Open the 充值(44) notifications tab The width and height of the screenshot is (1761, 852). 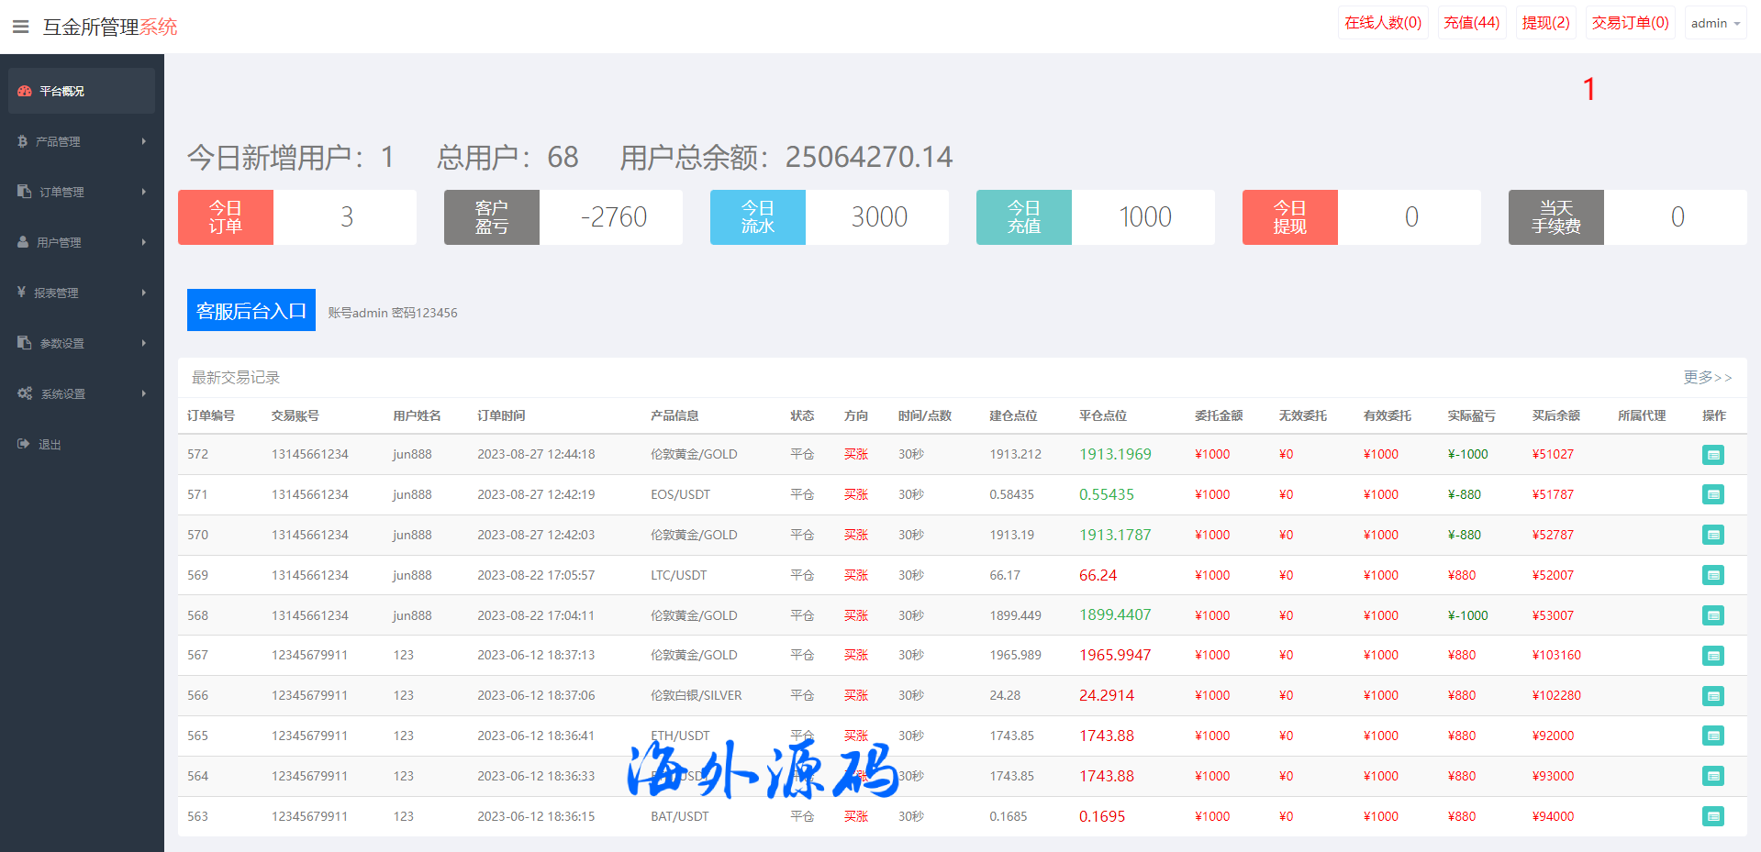pyautogui.click(x=1471, y=23)
